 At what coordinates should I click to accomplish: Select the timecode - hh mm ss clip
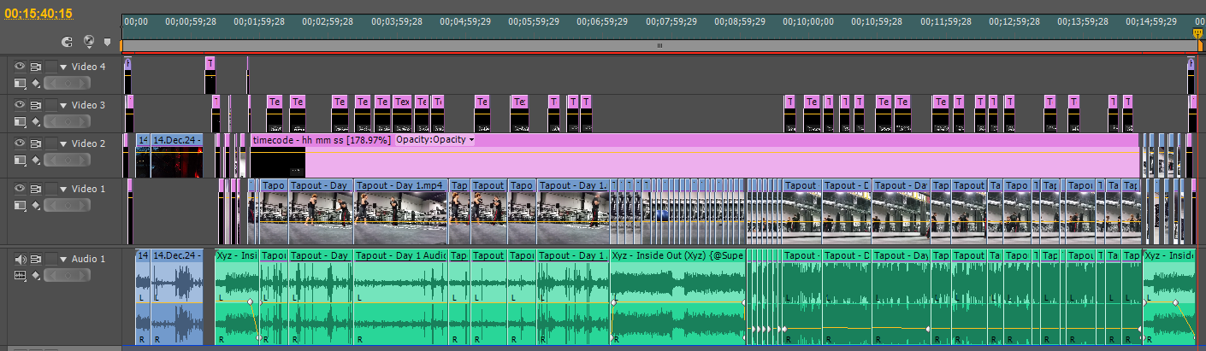coord(684,162)
